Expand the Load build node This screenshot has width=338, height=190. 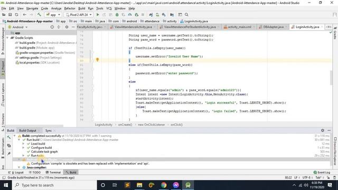[23, 144]
